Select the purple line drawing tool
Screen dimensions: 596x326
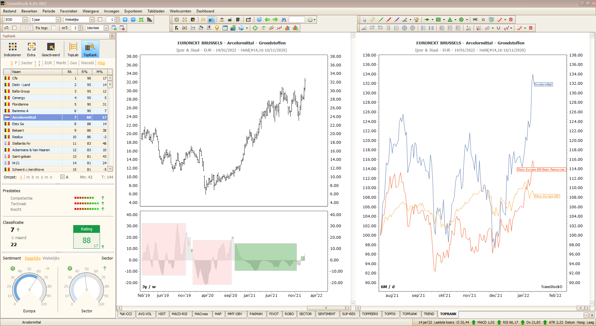(397, 20)
